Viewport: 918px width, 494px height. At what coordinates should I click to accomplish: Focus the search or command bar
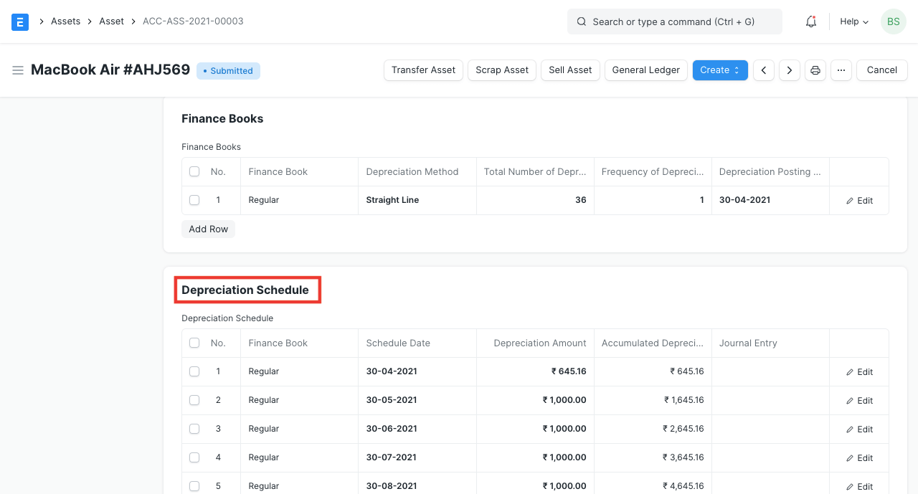click(674, 22)
